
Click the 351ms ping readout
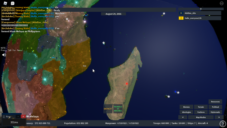pos(14,122)
